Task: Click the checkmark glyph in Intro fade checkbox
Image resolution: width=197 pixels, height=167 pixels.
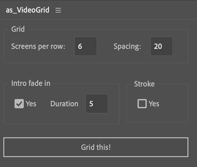Action: click(x=19, y=104)
